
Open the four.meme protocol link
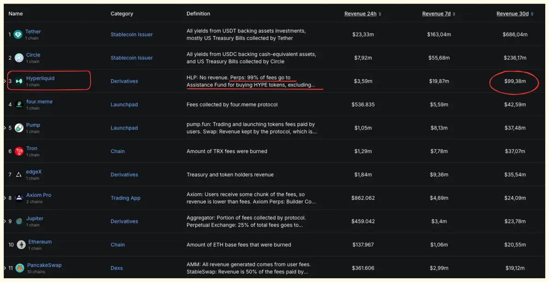[39, 102]
